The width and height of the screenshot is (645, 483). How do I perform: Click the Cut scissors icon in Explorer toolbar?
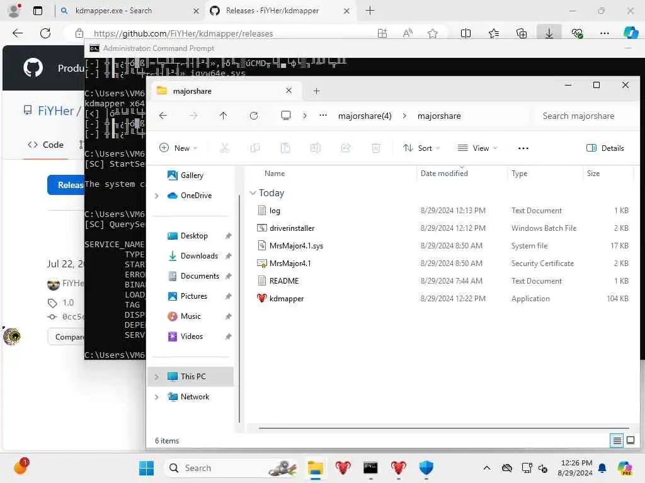pyautogui.click(x=225, y=148)
